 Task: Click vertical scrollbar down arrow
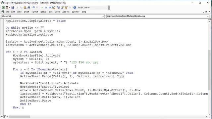[x=209, y=114]
